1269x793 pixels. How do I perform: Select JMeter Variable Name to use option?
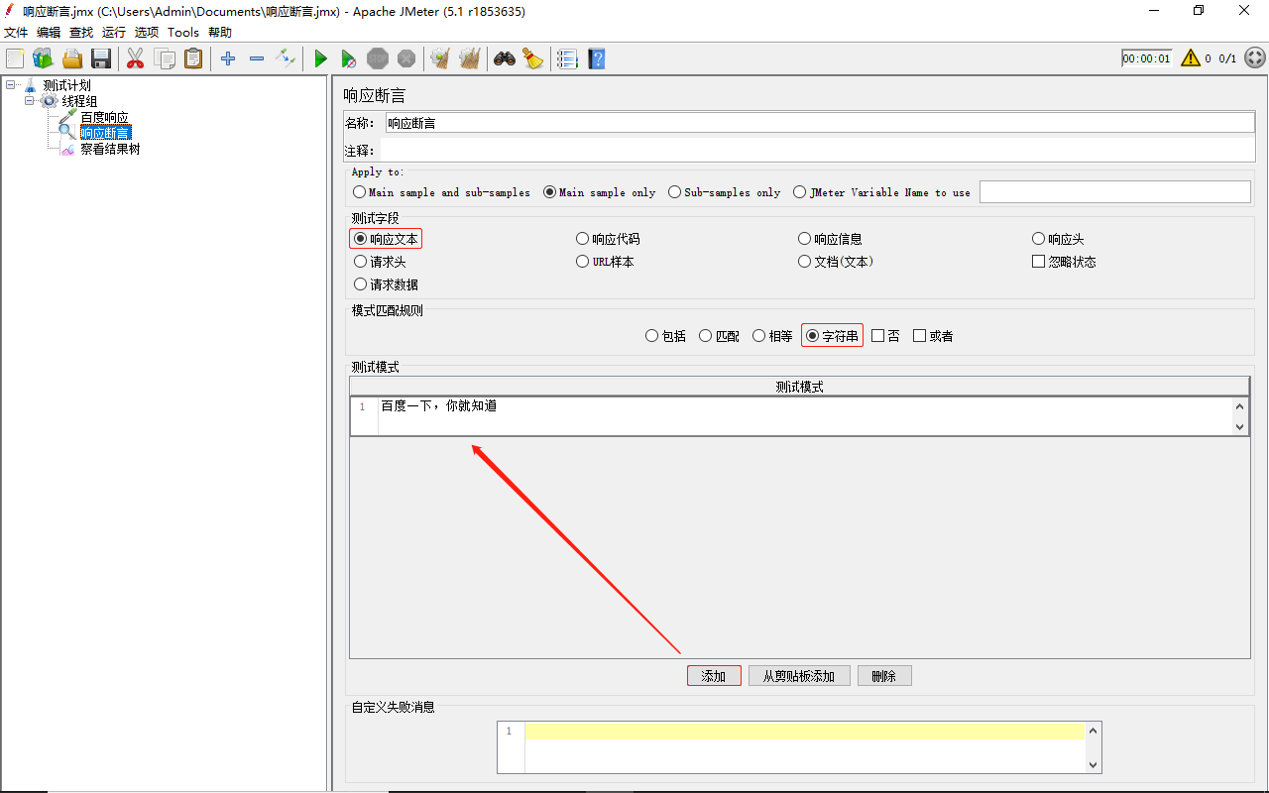(x=881, y=192)
